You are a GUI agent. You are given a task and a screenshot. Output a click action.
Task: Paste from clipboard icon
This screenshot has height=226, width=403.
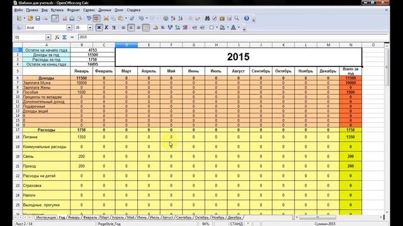[x=120, y=18]
